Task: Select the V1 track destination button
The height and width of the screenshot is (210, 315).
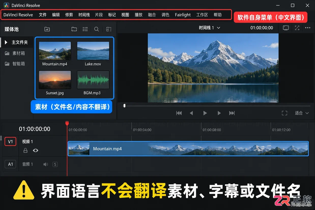Action: (x=10, y=142)
